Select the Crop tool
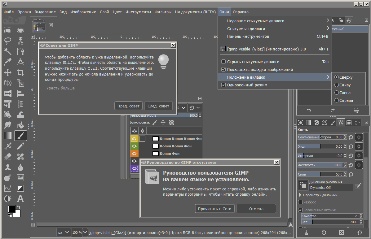The height and width of the screenshot is (239, 371). click(x=20, y=72)
